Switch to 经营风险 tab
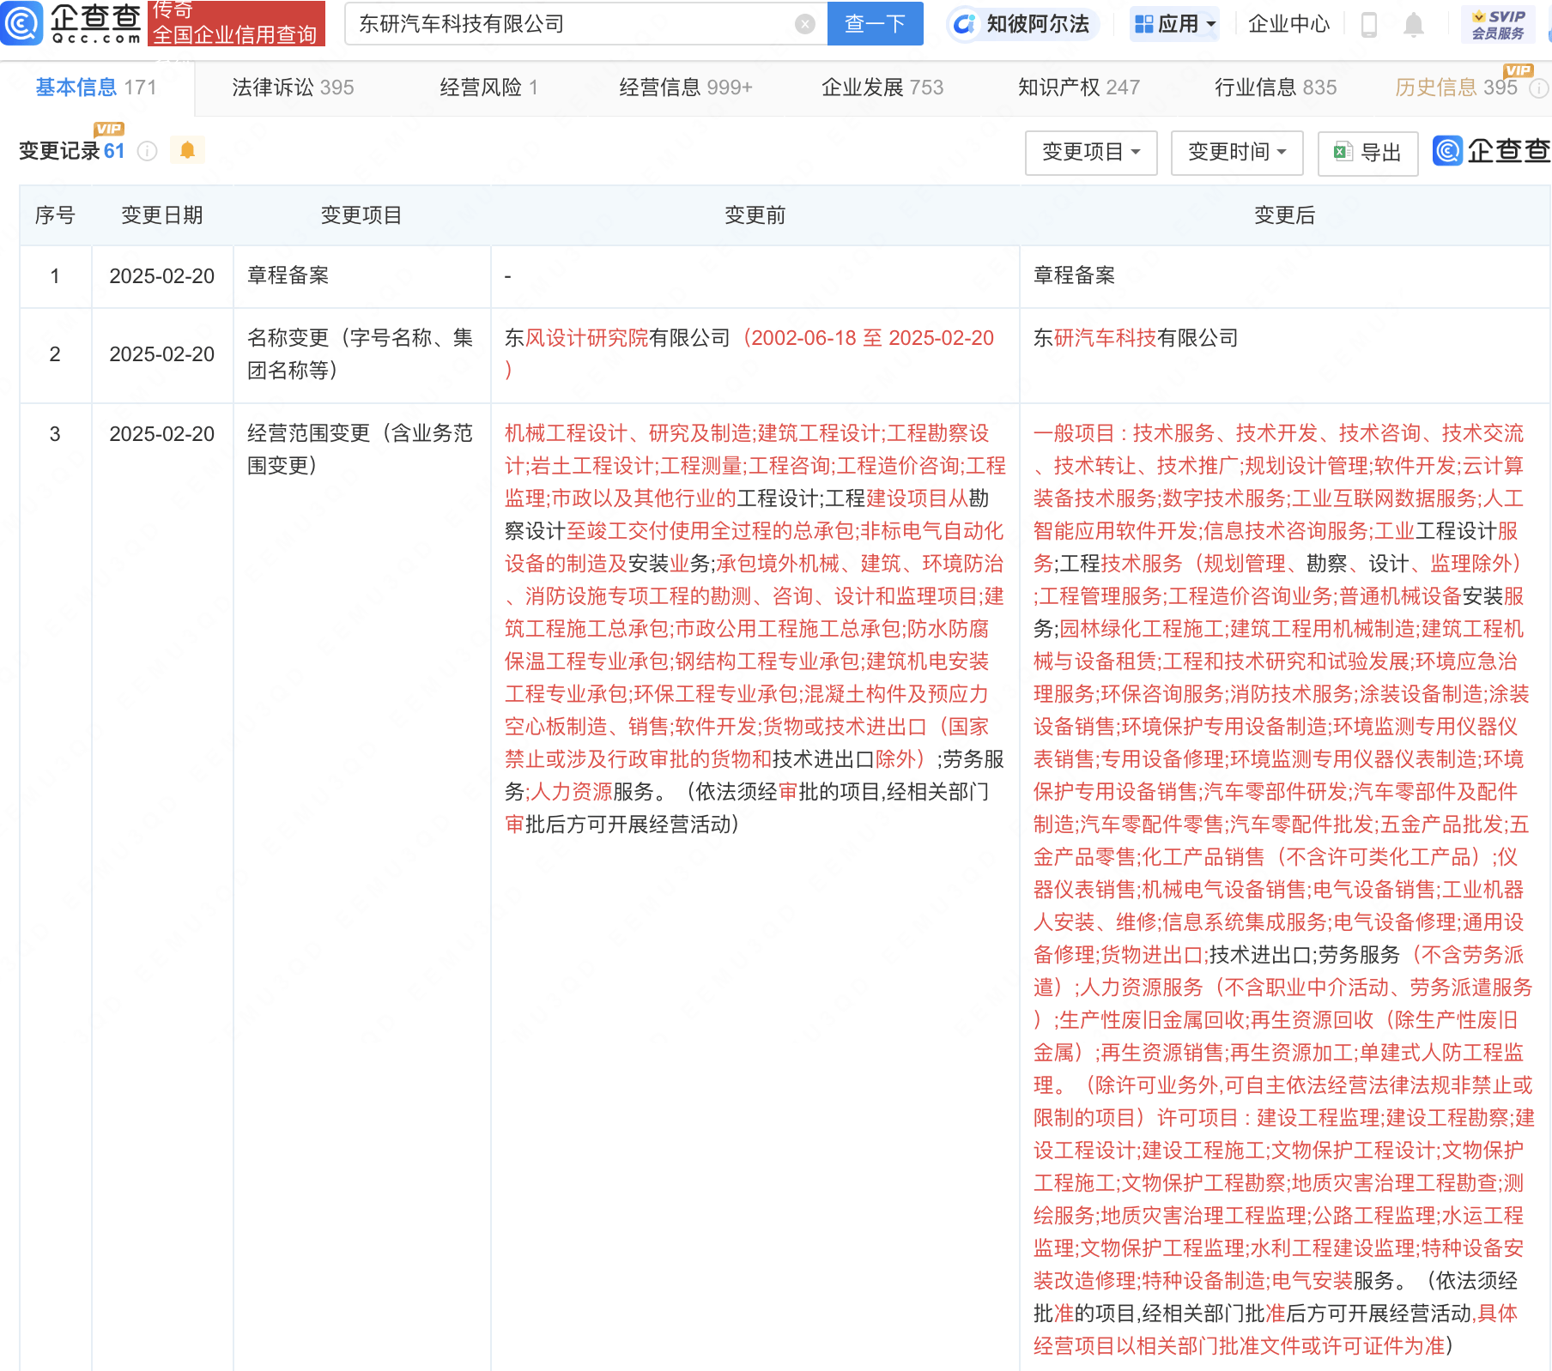 coord(488,88)
